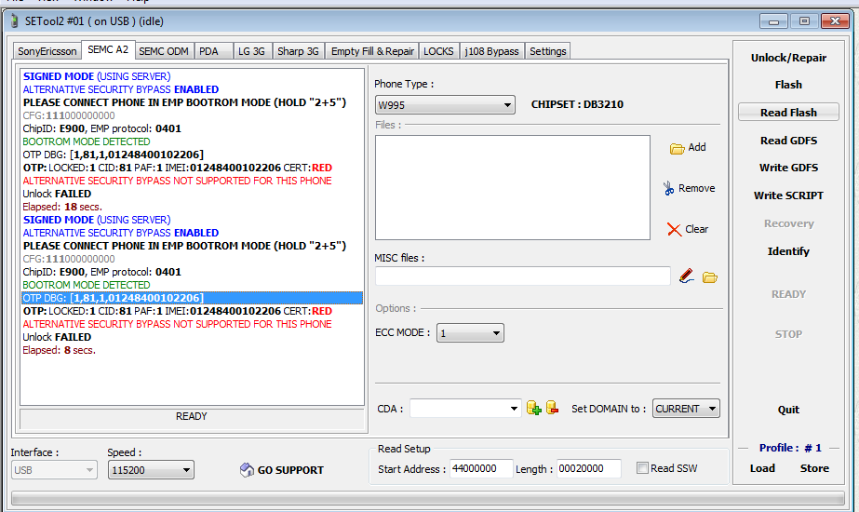This screenshot has height=512, width=859.
Task: Click the CHIPSET : DB3210 label
Action: pos(577,104)
